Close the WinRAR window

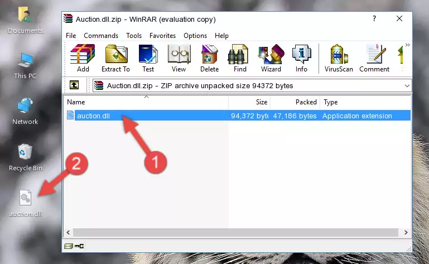coord(399,18)
